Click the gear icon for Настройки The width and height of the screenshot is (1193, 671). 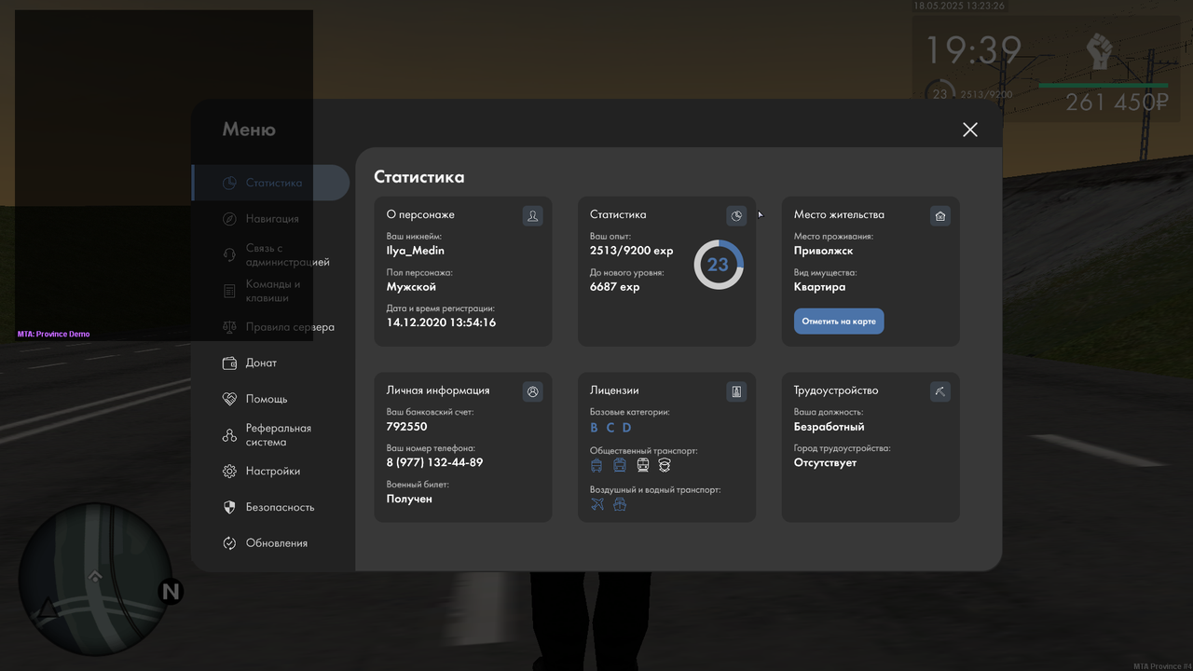[x=229, y=472]
